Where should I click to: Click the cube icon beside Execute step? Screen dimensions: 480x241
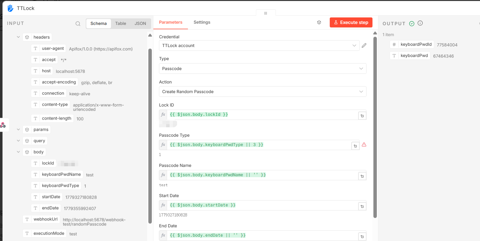319,22
